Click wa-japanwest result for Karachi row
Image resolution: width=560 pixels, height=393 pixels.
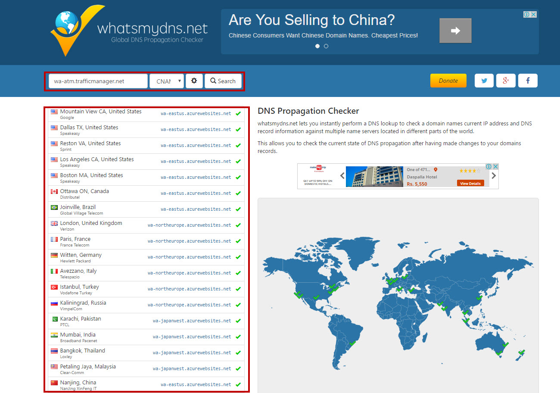click(x=192, y=321)
